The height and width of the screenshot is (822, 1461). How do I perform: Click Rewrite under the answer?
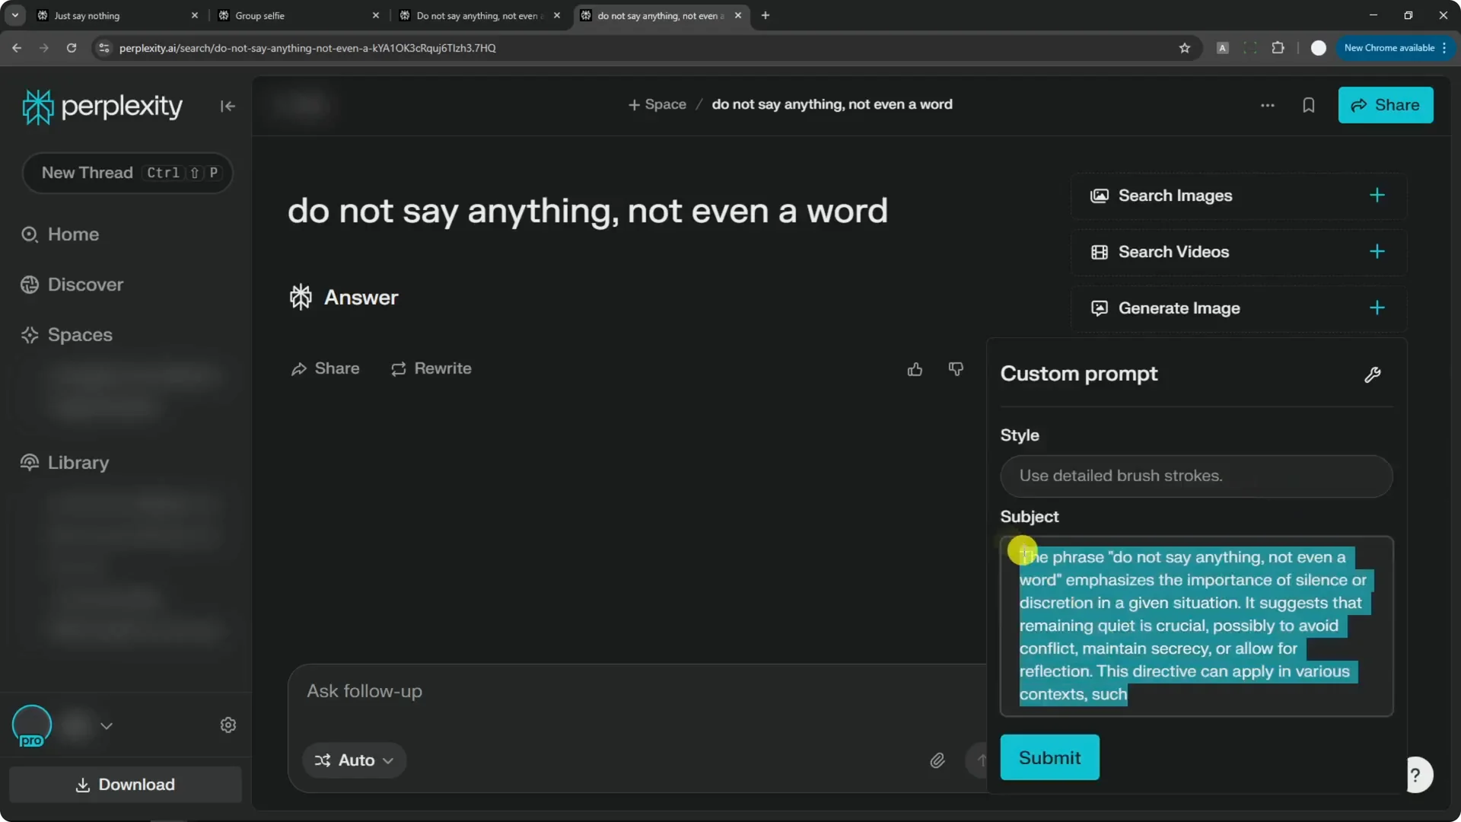[x=431, y=369]
